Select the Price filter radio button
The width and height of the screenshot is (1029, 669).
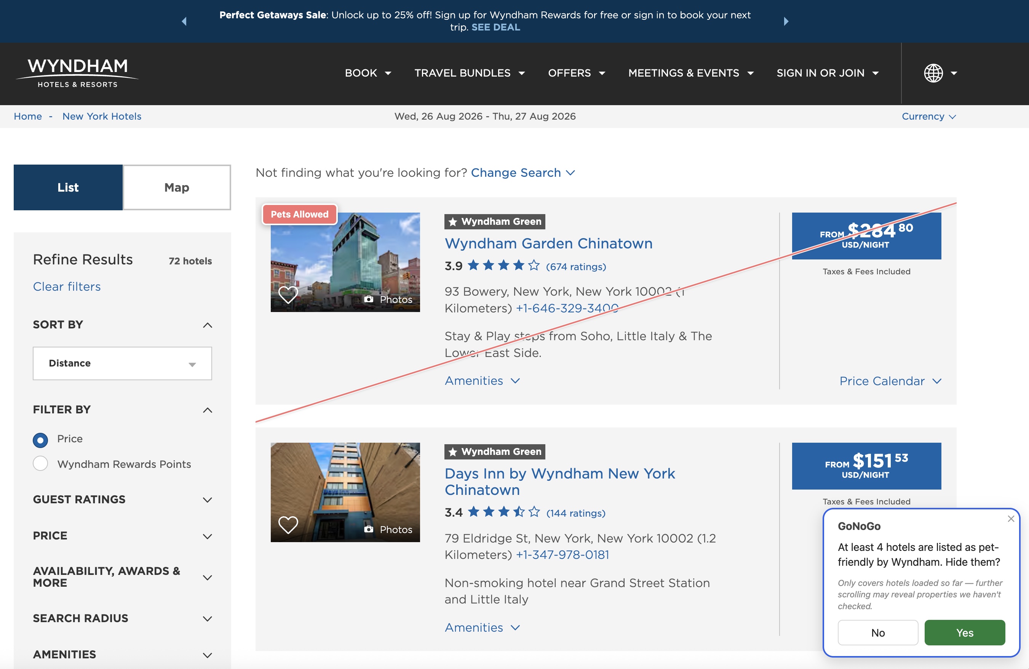pos(40,440)
